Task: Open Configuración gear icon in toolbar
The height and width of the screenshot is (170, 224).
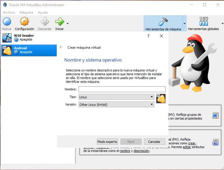Action: pos(24,21)
